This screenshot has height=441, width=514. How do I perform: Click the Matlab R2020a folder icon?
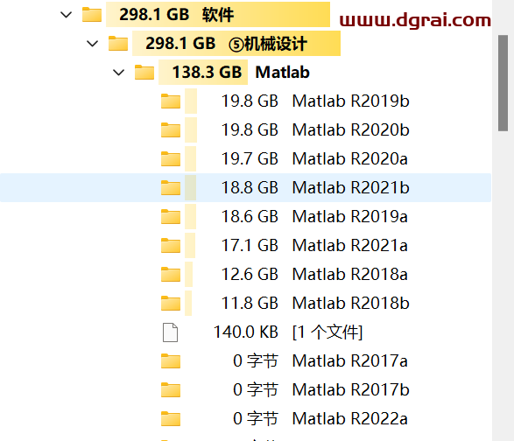click(171, 158)
